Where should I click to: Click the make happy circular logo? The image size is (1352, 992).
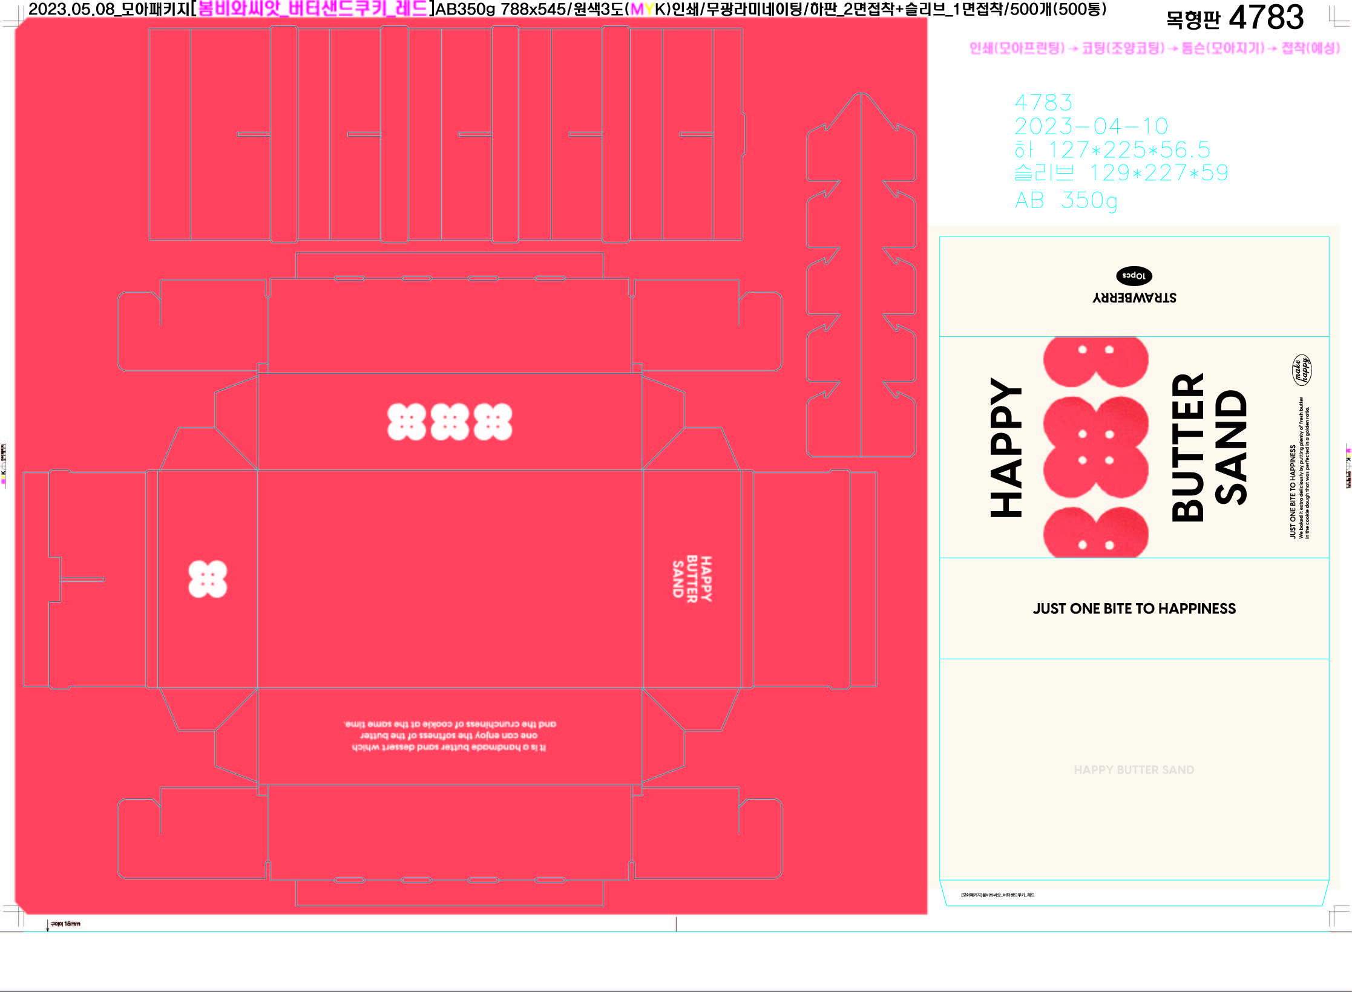pos(1301,370)
